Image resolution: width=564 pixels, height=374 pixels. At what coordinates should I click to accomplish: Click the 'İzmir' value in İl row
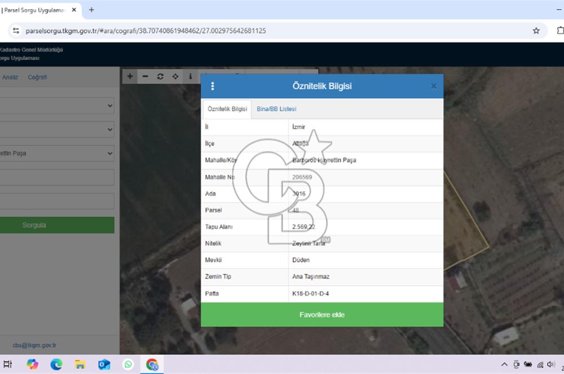[x=298, y=127]
